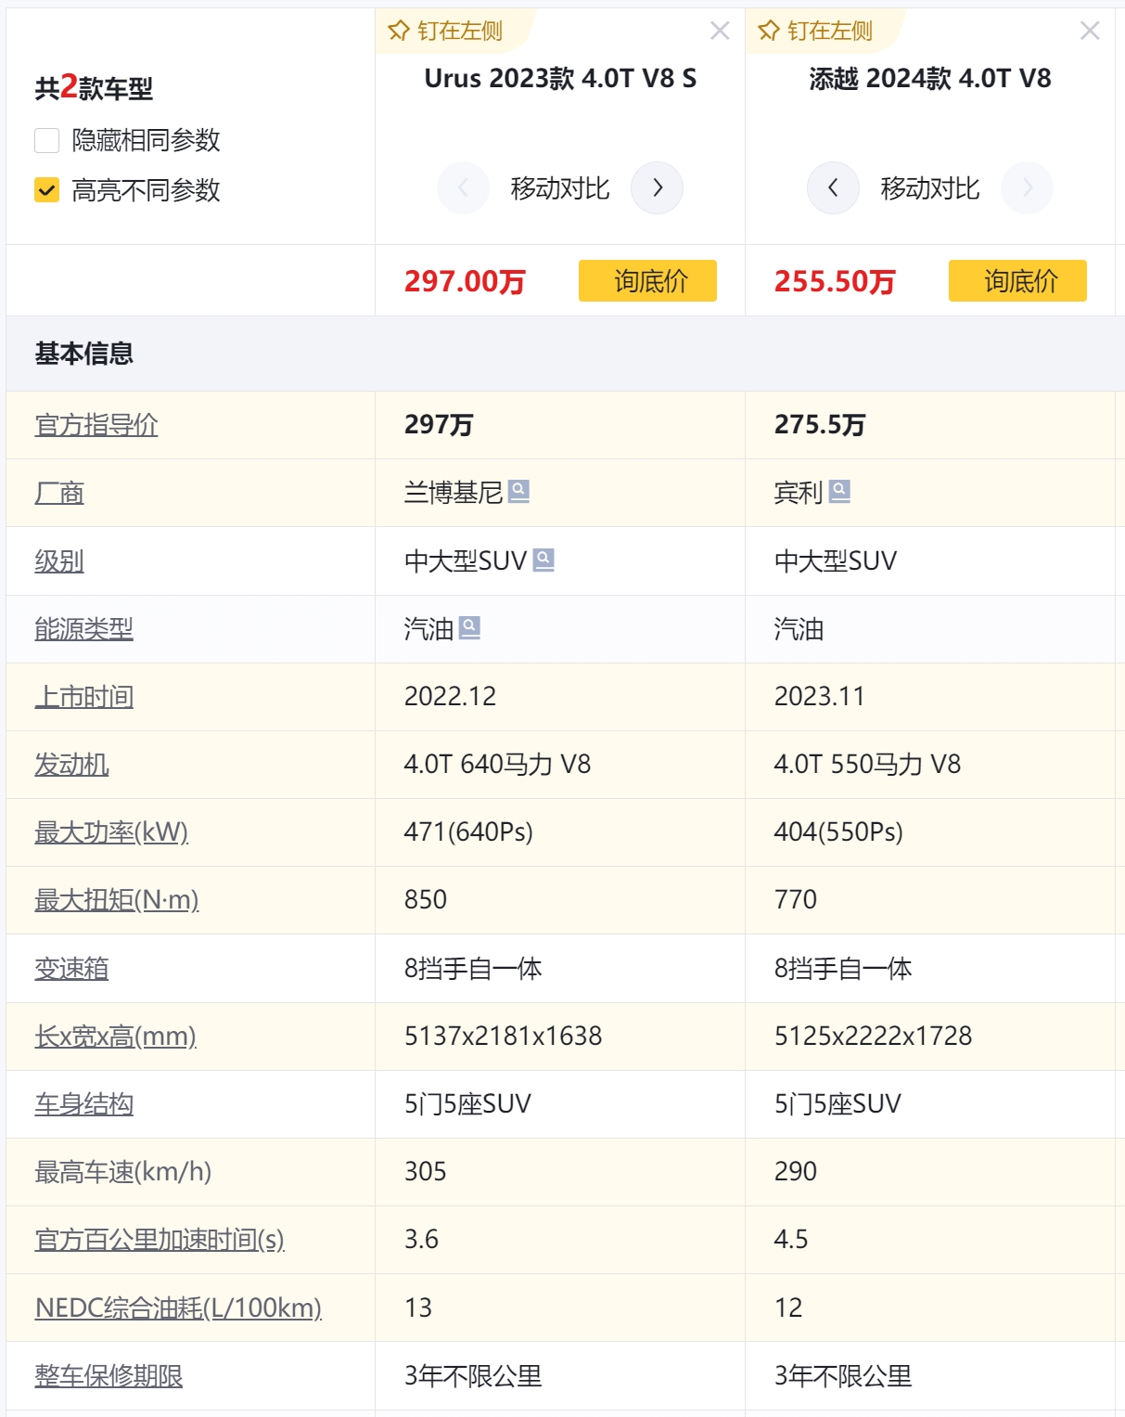Screen dimensions: 1125x1417
Task: Click the 2022.12 launch date value
Action: [451, 697]
